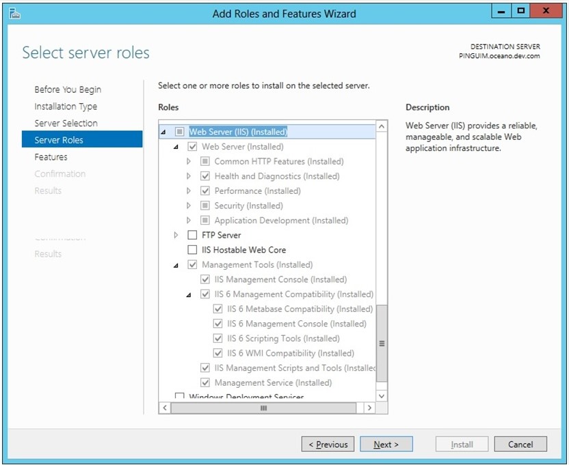The height and width of the screenshot is (465, 569).
Task: Enable the IIS Hostable Web Core checkbox
Action: click(x=192, y=250)
